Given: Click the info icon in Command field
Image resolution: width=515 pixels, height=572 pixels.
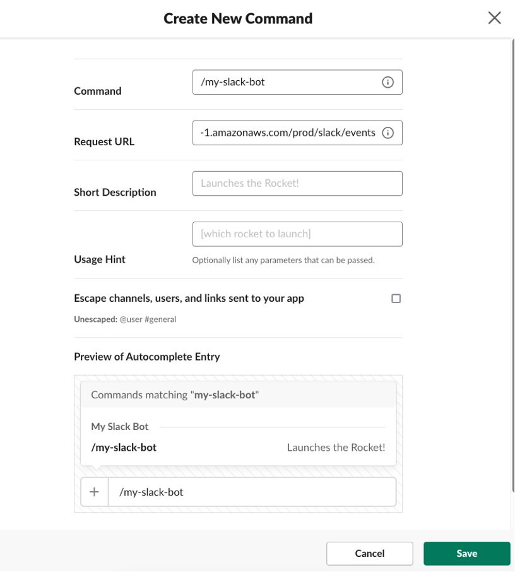Looking at the screenshot, I should coord(388,82).
